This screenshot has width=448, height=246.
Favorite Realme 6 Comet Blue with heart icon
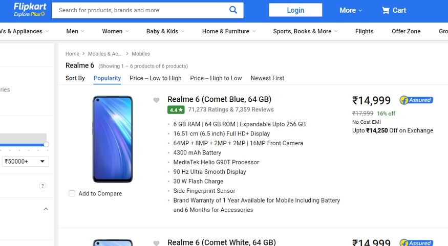[x=156, y=100]
